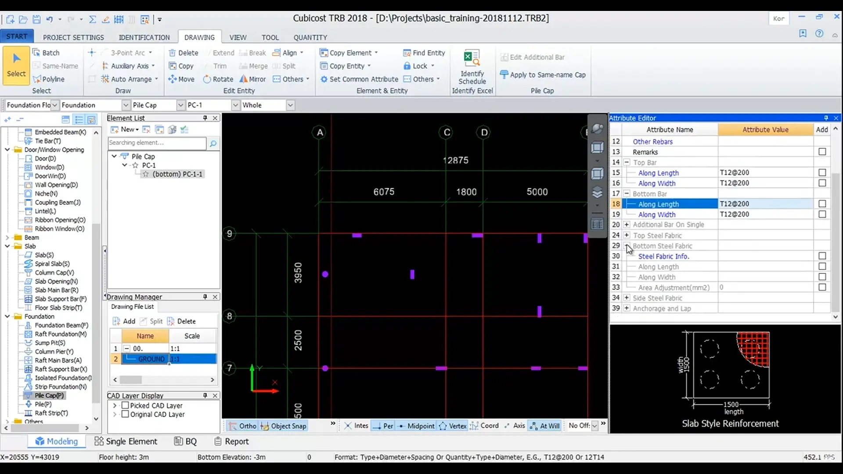Open the PC-1 element dropdown

[x=235, y=105]
